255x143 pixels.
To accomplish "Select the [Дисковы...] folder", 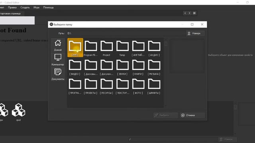I will tap(91, 67).
